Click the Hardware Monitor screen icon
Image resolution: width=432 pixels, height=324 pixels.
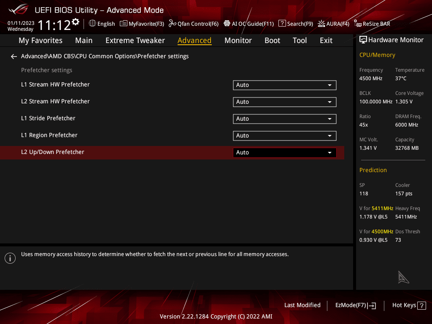[363, 40]
